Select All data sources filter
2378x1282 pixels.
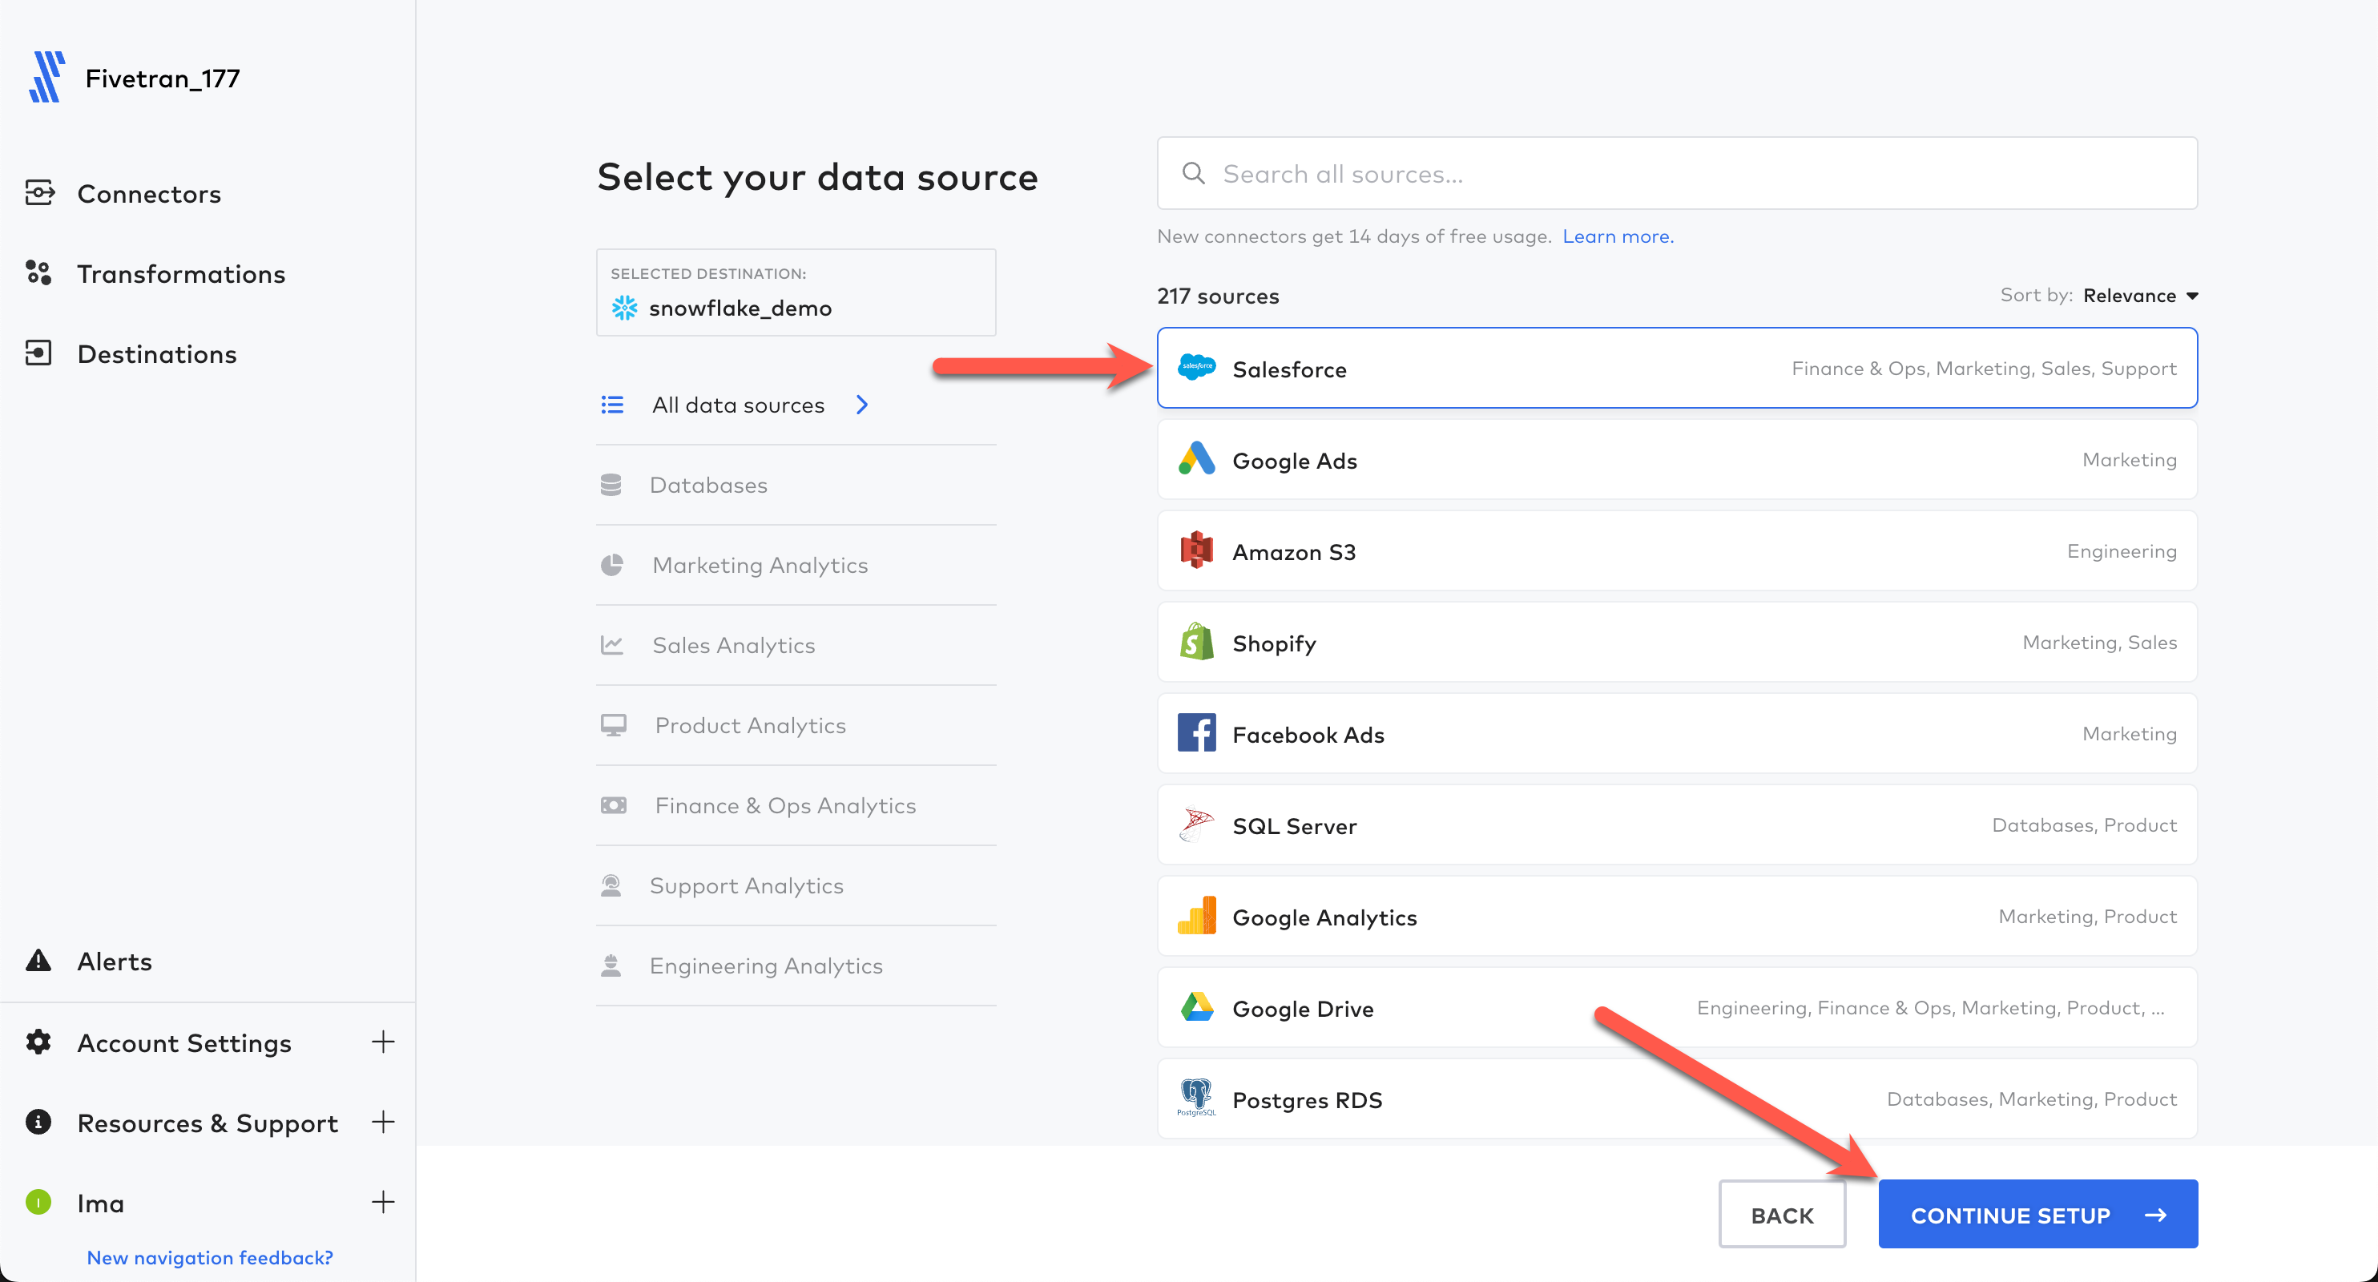click(738, 405)
